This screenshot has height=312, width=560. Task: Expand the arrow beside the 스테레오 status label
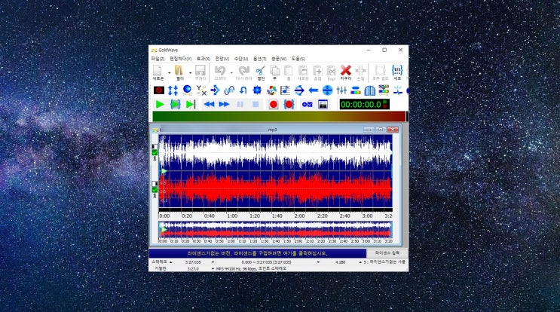click(x=171, y=262)
